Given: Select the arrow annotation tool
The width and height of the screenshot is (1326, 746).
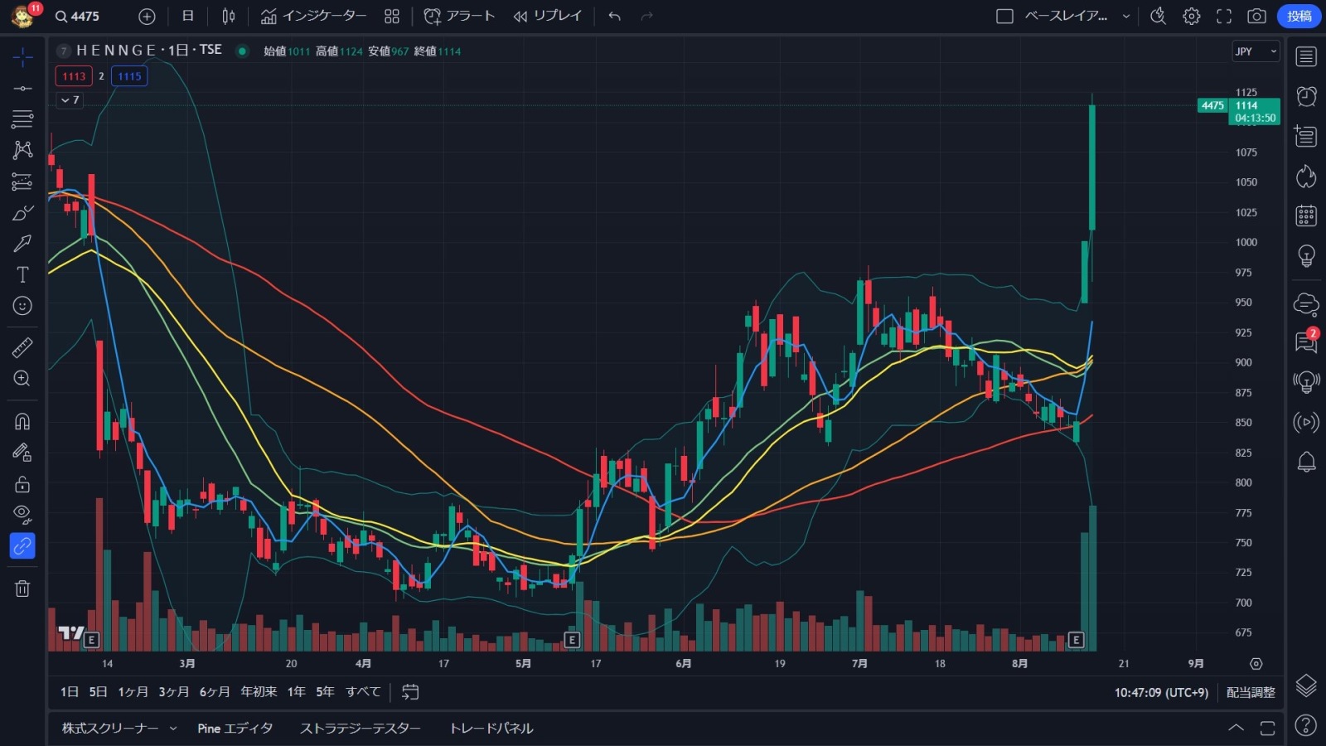Looking at the screenshot, I should [22, 244].
